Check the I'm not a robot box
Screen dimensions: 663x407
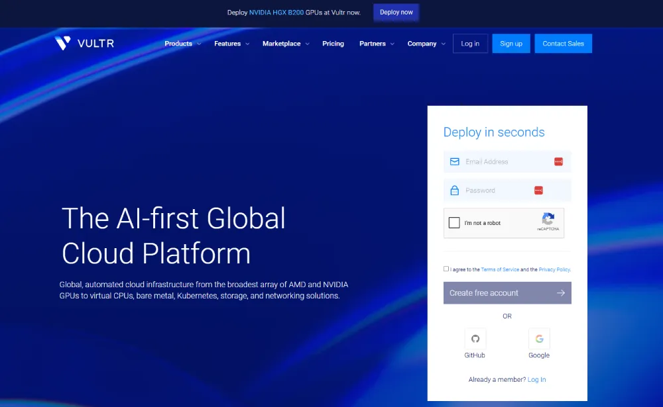[454, 222]
